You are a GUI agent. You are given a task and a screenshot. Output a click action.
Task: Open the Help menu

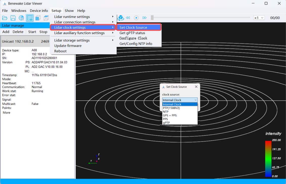(81, 11)
